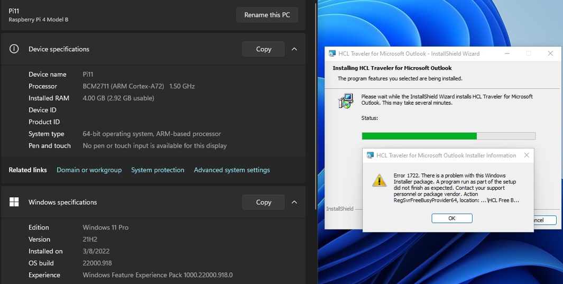Click OK in the Error 1722 dialog
Image resolution: width=563 pixels, height=284 pixels.
tap(451, 218)
